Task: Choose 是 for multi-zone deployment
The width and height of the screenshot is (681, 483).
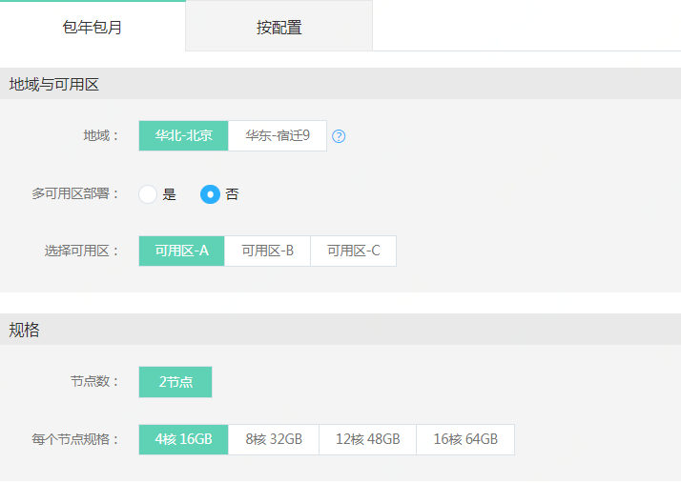Action: coord(148,194)
